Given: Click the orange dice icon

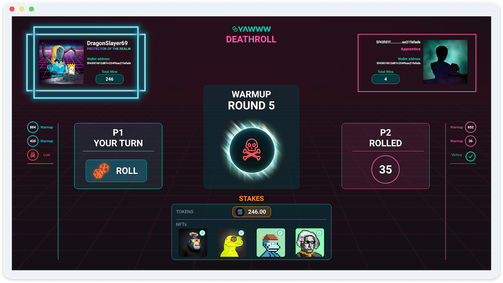Looking at the screenshot, I should [101, 171].
